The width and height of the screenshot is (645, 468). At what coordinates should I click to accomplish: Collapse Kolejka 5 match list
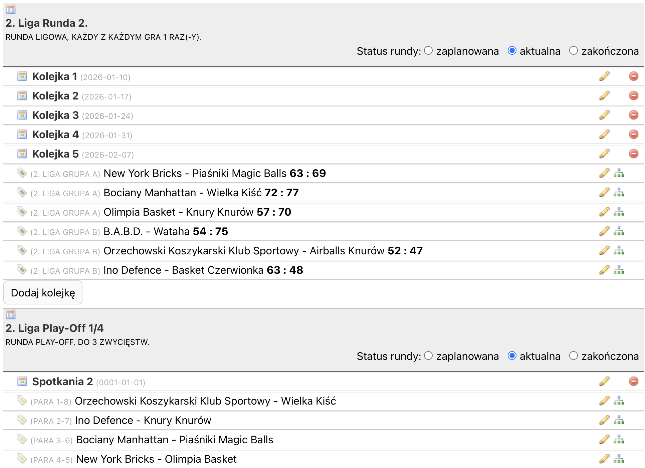click(55, 154)
